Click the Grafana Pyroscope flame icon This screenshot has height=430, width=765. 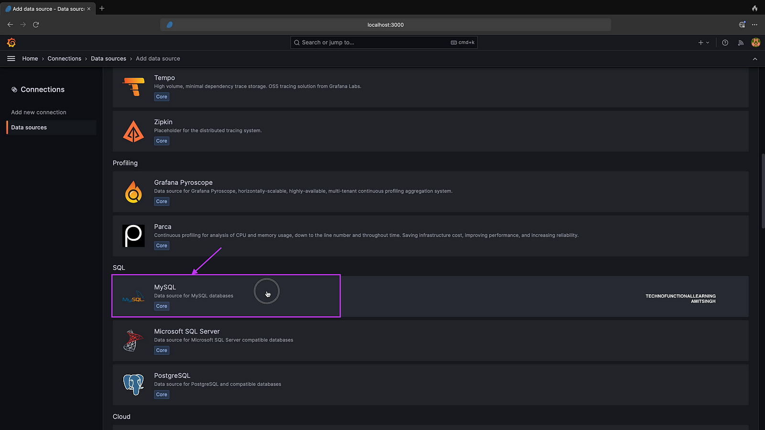(x=133, y=192)
